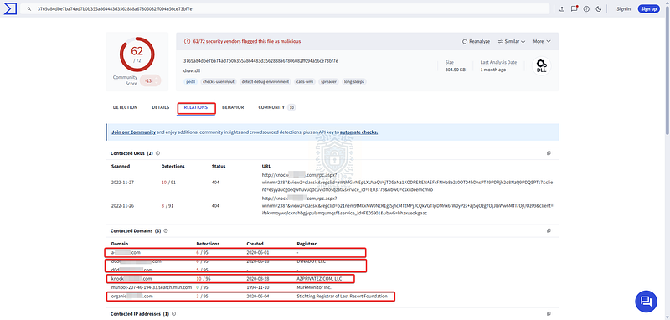Image resolution: width=670 pixels, height=320 pixels.
Task: Click Stichting Registrar of Last Resort Foundation
Action: coord(342,296)
